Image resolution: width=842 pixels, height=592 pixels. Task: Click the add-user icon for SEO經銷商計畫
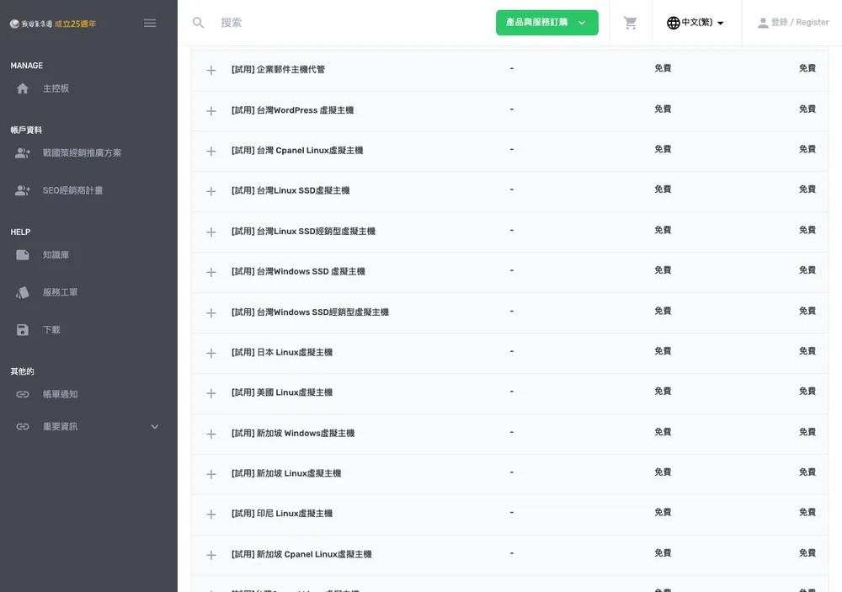click(x=23, y=190)
